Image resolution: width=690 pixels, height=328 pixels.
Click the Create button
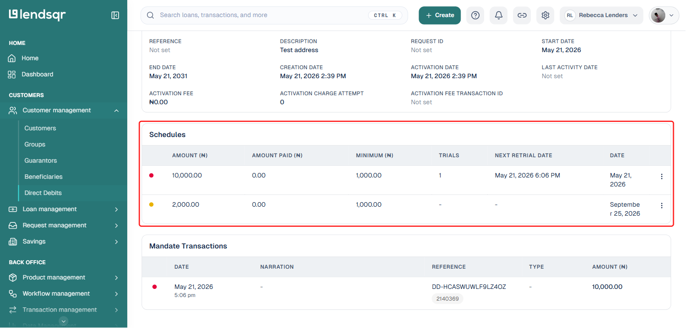pyautogui.click(x=440, y=15)
